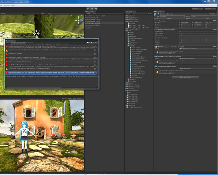Toggle the Console warning message filter
The width and height of the screenshot is (218, 175).
coord(92,42)
